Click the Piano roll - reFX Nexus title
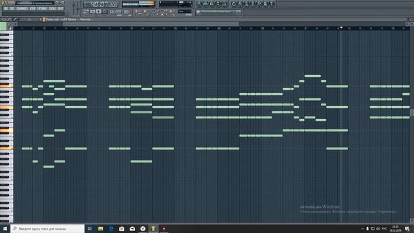 [x=61, y=19]
